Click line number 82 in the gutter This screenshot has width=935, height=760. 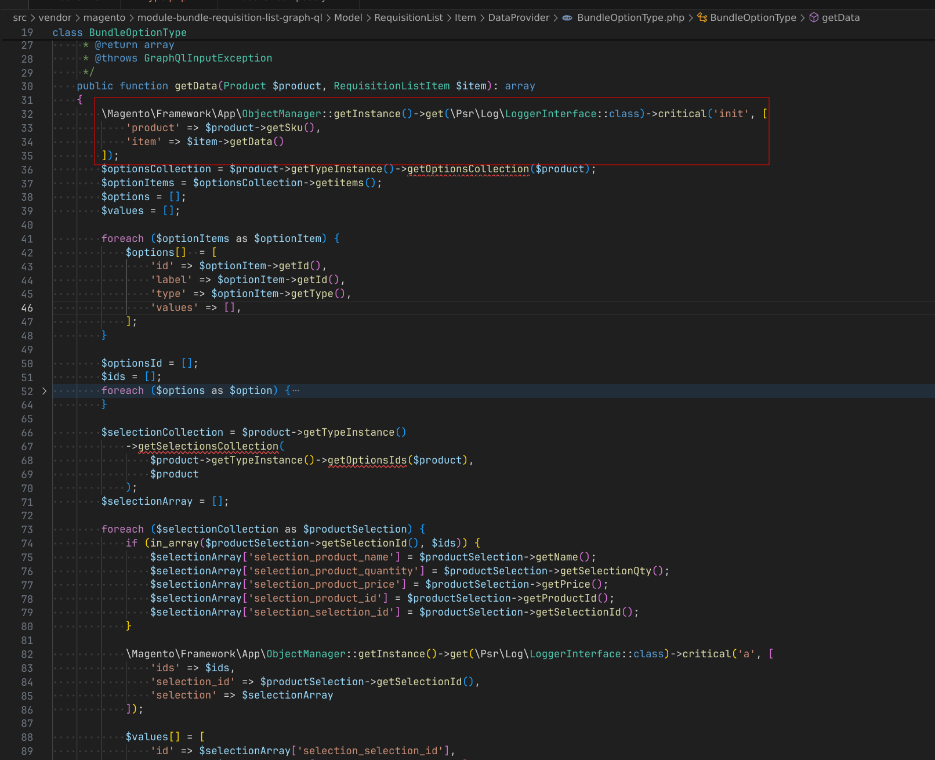coord(27,654)
